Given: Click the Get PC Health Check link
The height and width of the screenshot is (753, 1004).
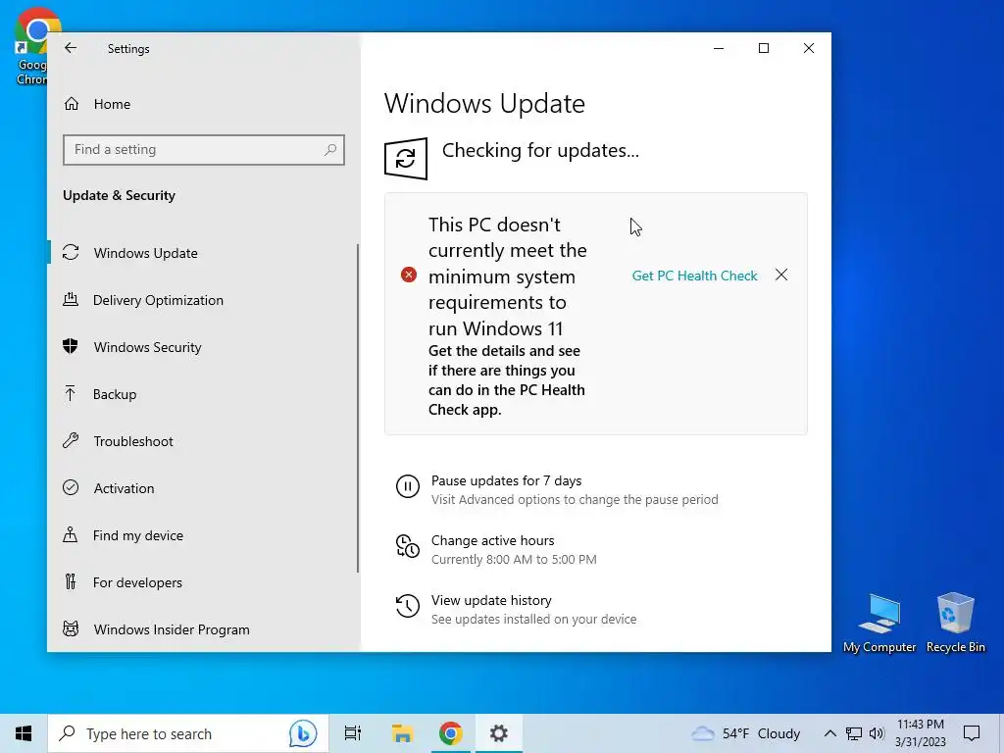Looking at the screenshot, I should coord(694,276).
